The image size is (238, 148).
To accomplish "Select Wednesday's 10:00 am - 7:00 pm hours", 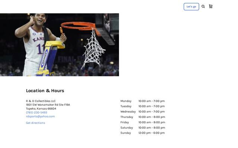I will pyautogui.click(x=151, y=111).
